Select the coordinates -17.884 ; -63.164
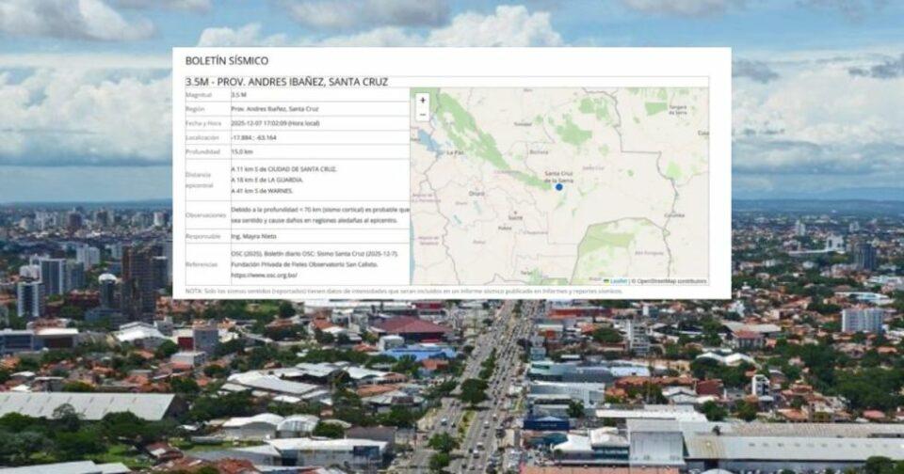 pyautogui.click(x=253, y=137)
